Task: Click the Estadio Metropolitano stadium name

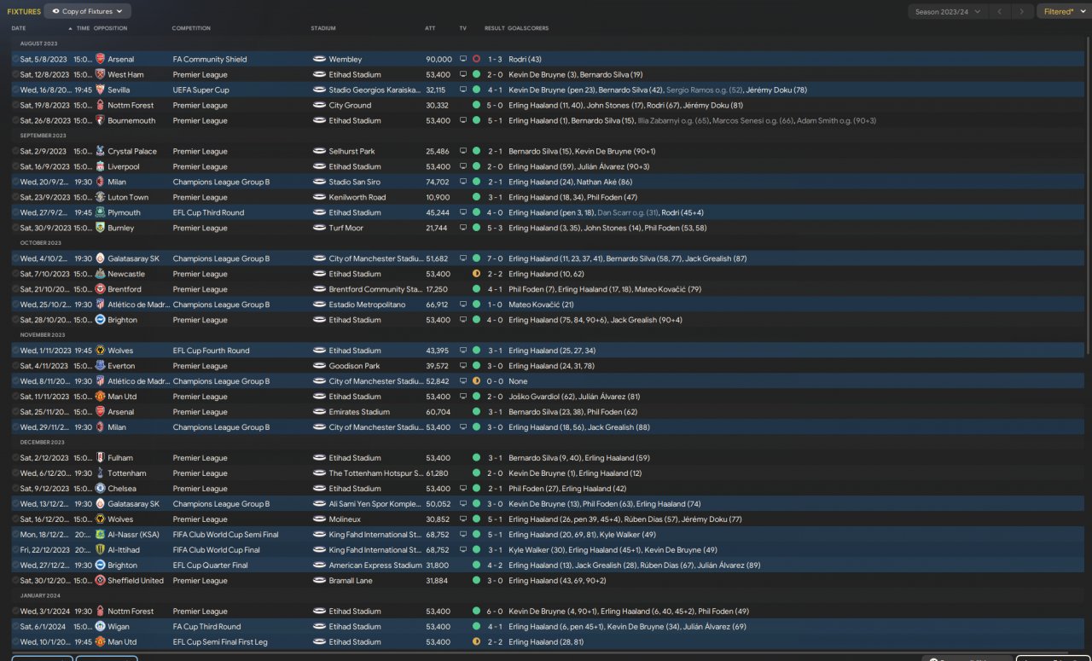Action: pos(367,305)
